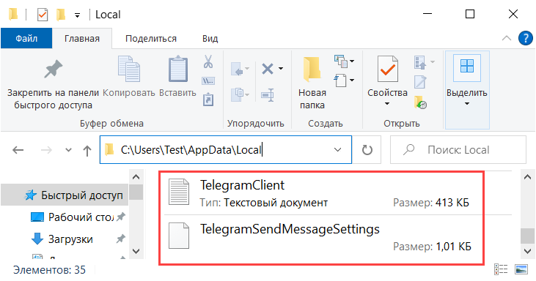Click the Open icon in Открыть group
536x281 pixels.
point(420,62)
